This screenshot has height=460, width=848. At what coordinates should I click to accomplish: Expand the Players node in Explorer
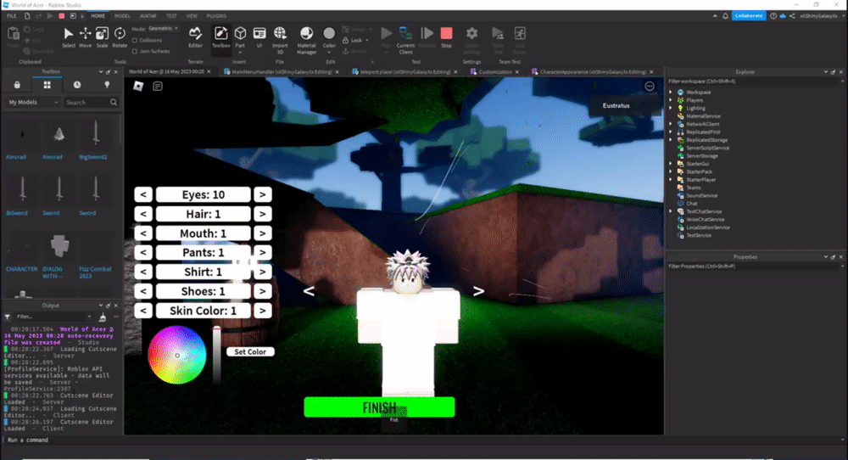[x=671, y=100]
